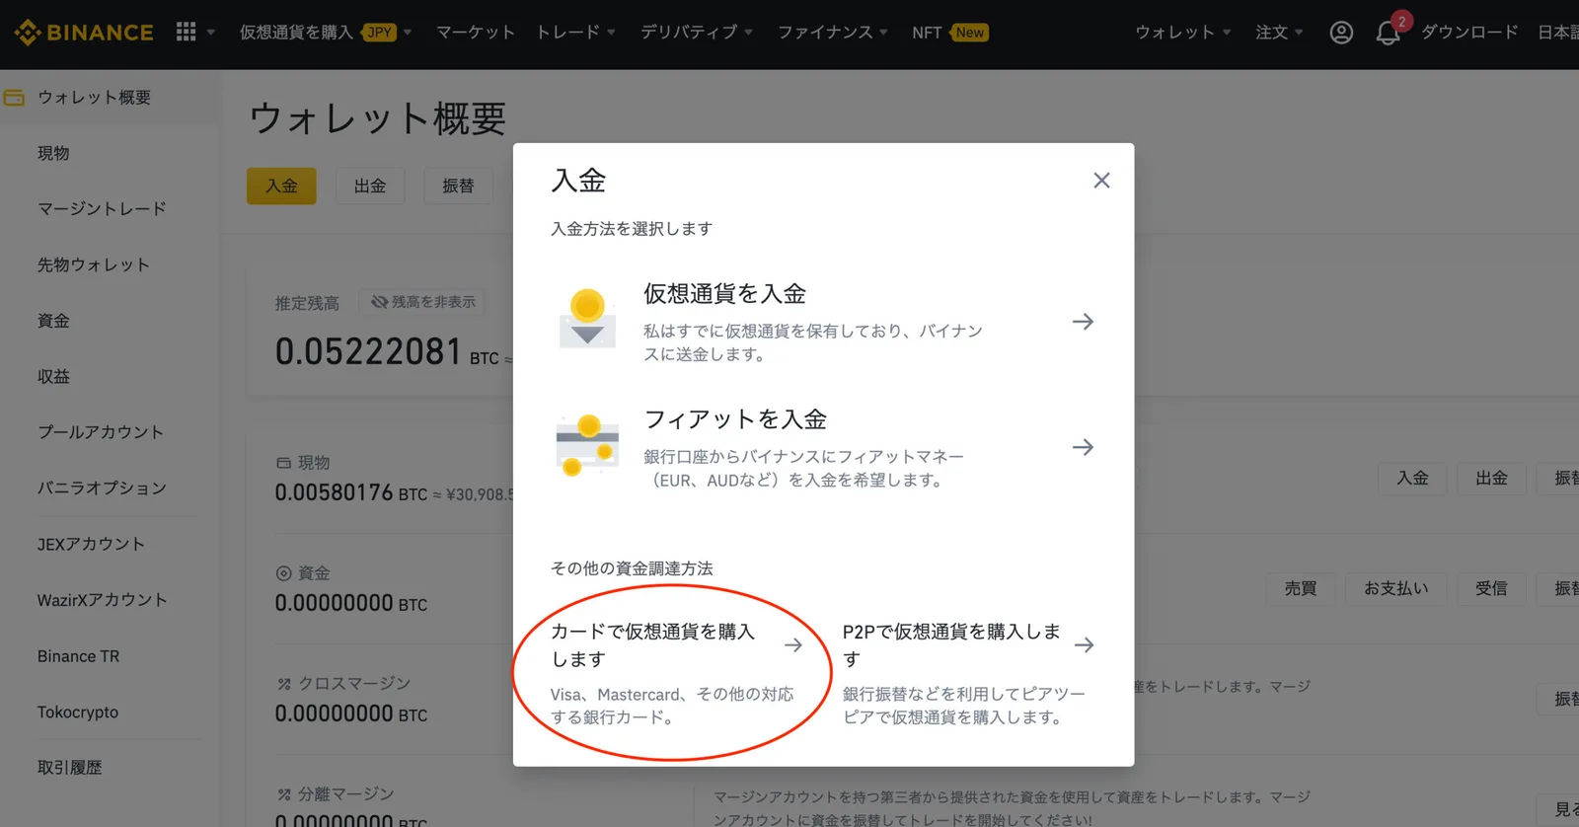Click the yellow 入金 button
Image resolution: width=1579 pixels, height=827 pixels.
281,186
